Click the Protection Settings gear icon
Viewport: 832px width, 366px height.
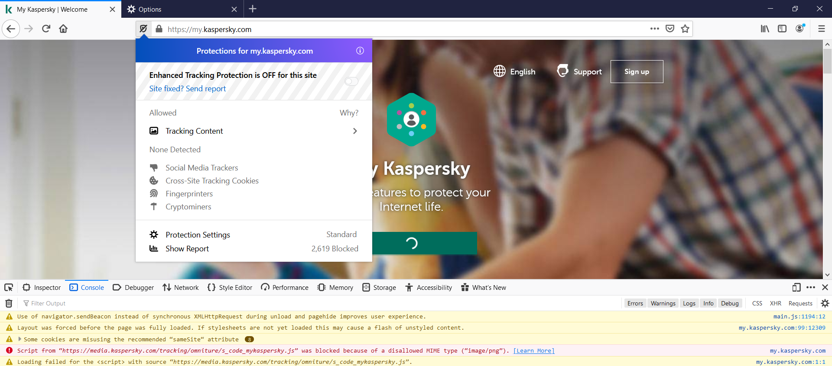154,234
